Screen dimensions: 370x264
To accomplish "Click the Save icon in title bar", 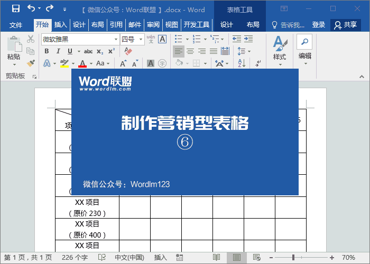I will (x=15, y=9).
